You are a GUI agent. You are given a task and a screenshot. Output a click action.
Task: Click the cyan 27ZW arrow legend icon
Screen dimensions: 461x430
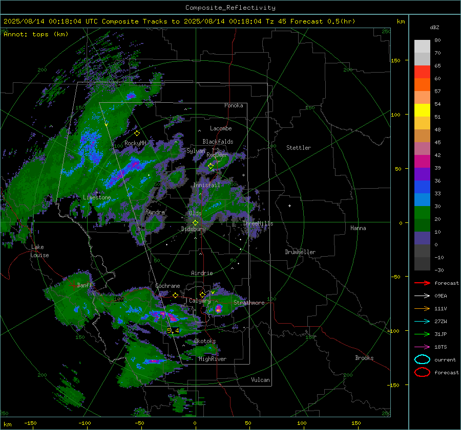pyautogui.click(x=422, y=322)
